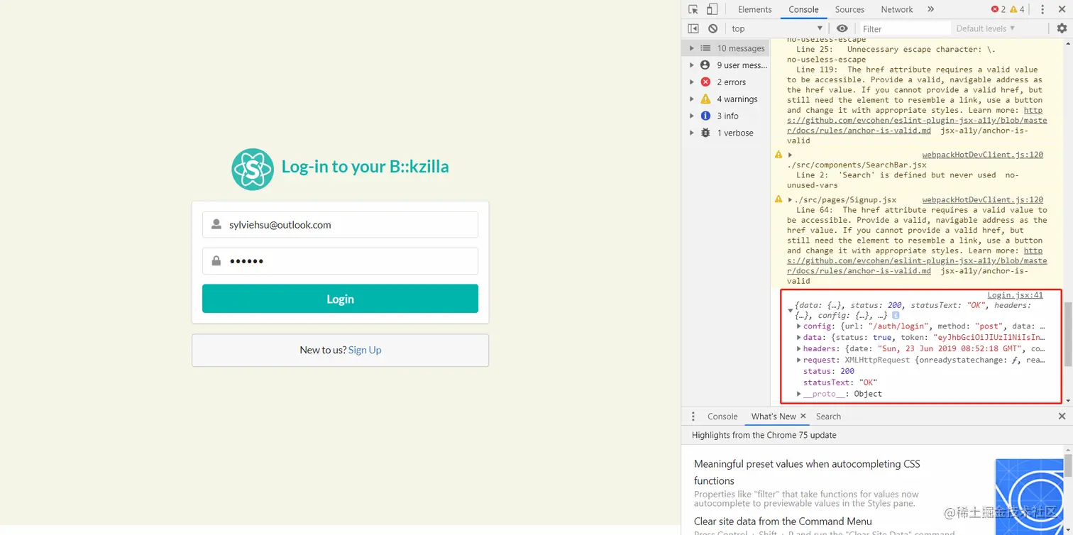This screenshot has height=535, width=1073.
Task: Click the 'status: 200' property line
Action: coord(829,371)
